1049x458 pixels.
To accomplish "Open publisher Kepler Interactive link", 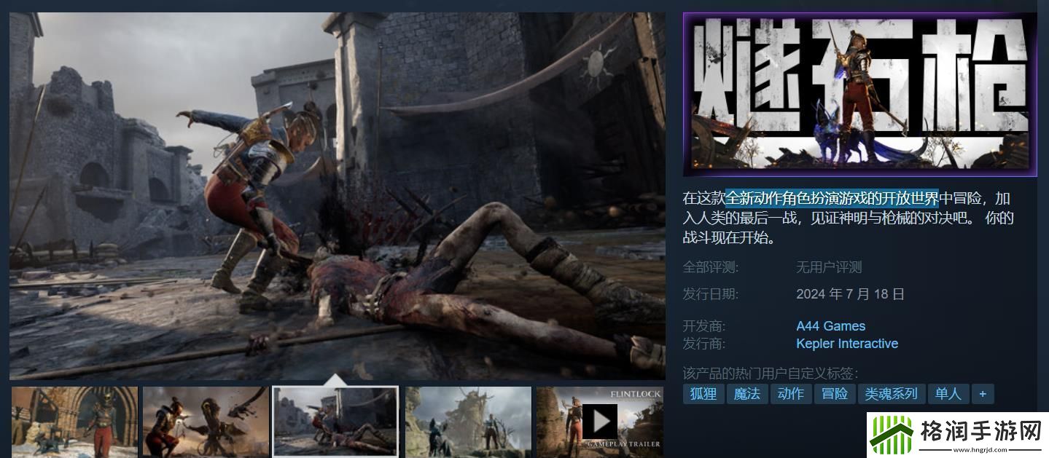I will 846,344.
